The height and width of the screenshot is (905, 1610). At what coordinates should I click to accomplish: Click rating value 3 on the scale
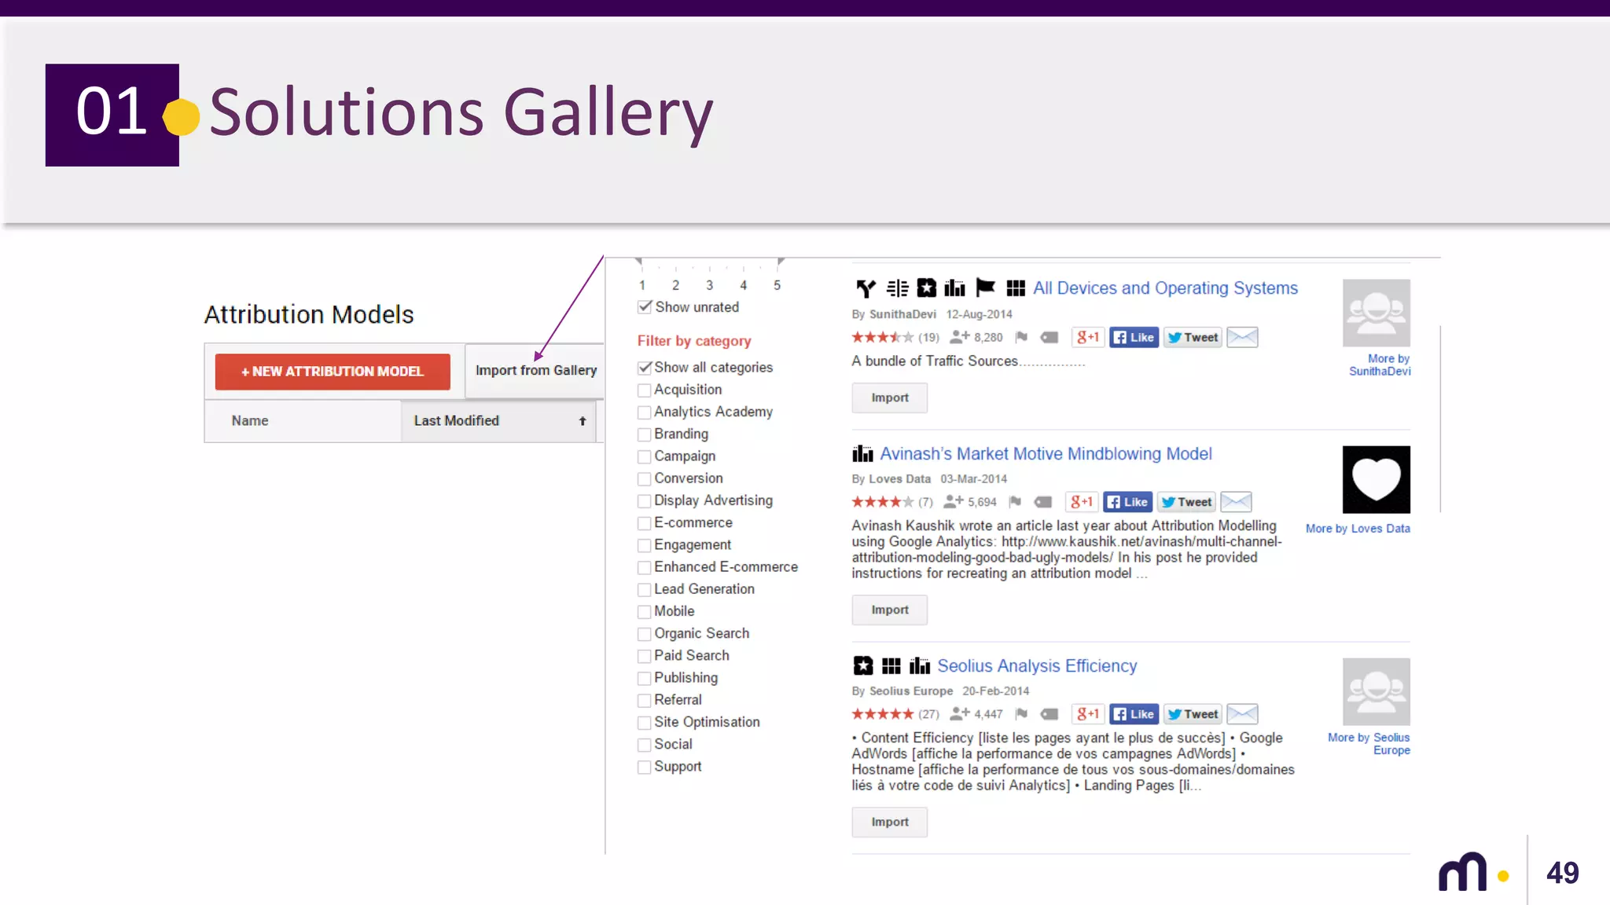pyautogui.click(x=709, y=285)
